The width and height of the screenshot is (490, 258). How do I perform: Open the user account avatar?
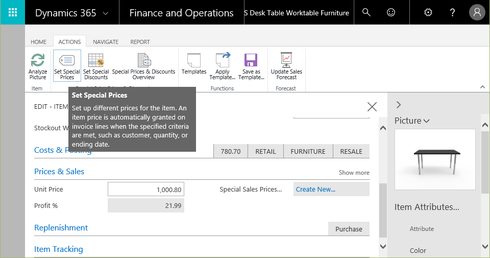(x=477, y=12)
